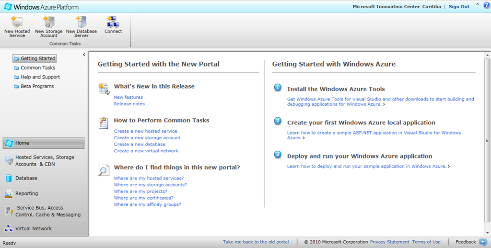This screenshot has width=491, height=248.
Task: Open Hosted Services, Storage Accounts & CDN section
Action: 44,161
